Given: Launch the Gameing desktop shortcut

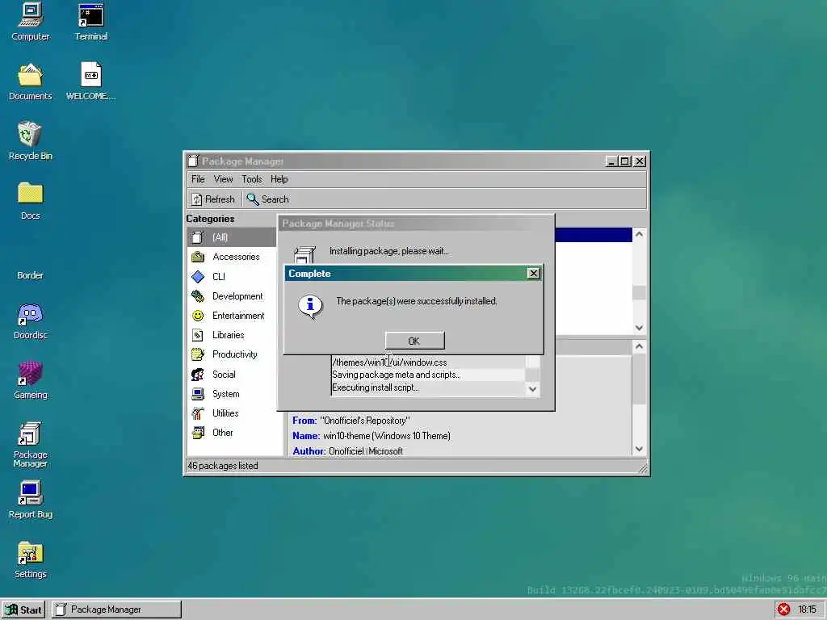Looking at the screenshot, I should (x=31, y=380).
